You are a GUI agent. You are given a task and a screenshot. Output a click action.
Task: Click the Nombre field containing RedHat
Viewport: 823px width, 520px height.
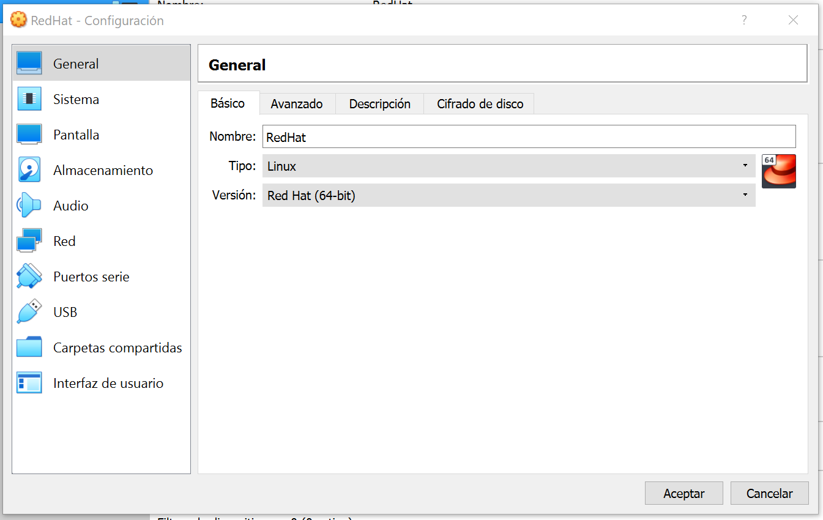coord(529,137)
